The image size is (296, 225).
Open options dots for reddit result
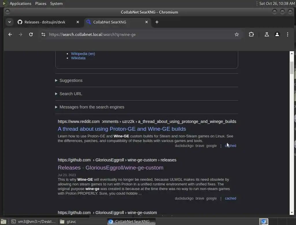tap(221, 146)
